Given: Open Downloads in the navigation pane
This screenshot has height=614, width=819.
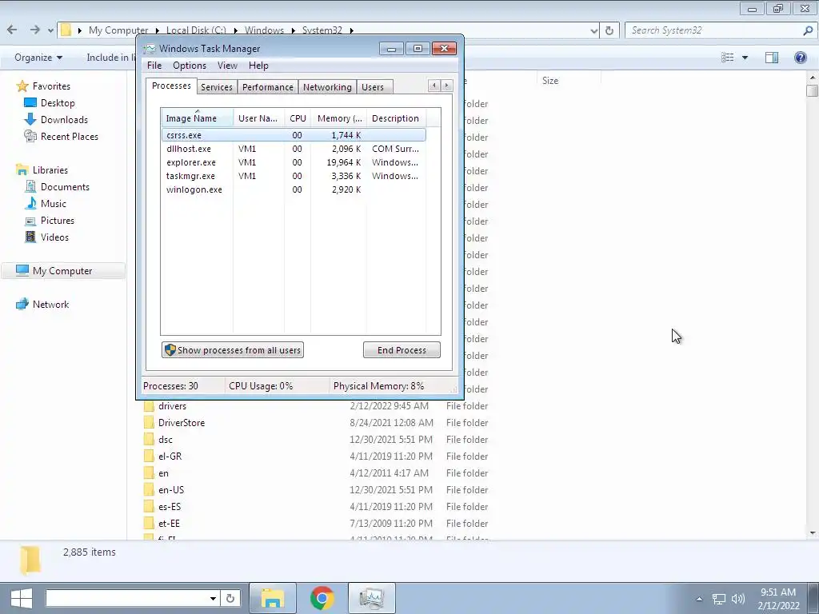Looking at the screenshot, I should (x=64, y=120).
